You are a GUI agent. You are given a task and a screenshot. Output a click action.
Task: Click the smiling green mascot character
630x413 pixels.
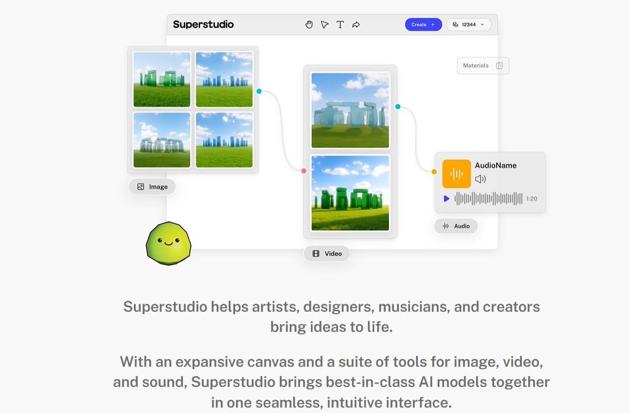168,243
